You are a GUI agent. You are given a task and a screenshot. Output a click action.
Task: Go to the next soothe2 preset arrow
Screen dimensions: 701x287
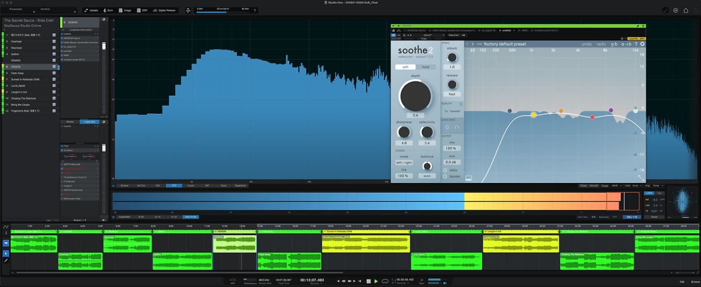473,44
